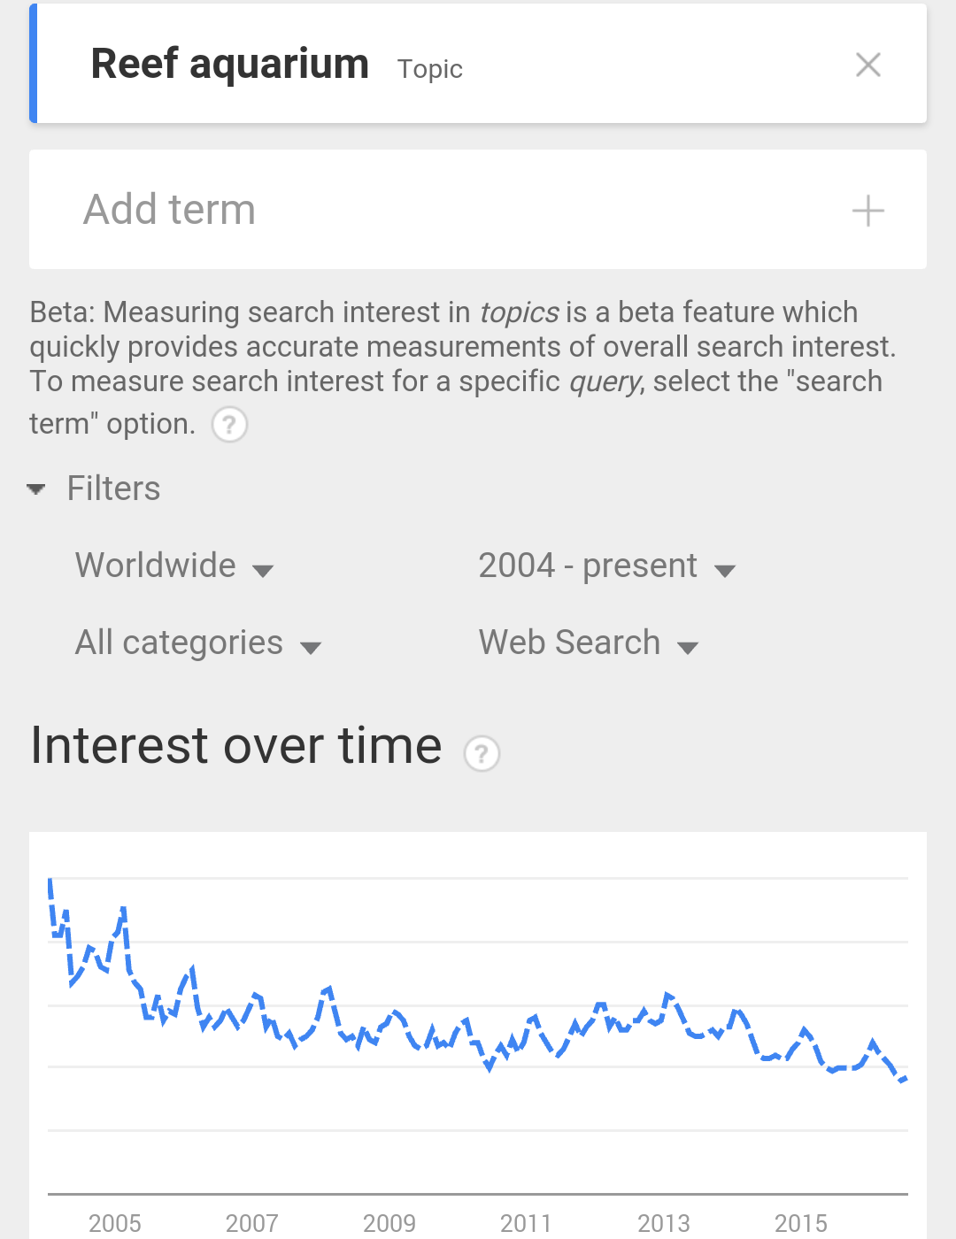Screen dimensions: 956x1239
Task: Open the 2004 - present date dropdown
Action: point(607,566)
